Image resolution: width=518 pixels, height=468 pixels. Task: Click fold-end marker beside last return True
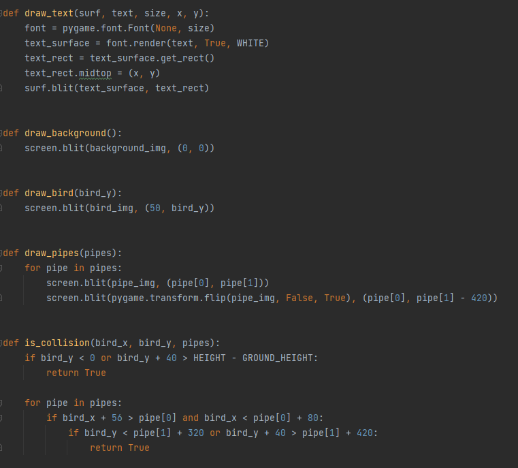pyautogui.click(x=1, y=448)
